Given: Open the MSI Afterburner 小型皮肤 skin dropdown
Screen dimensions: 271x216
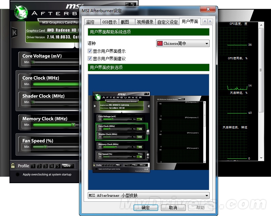Looking at the screenshot, I should [x=207, y=195].
